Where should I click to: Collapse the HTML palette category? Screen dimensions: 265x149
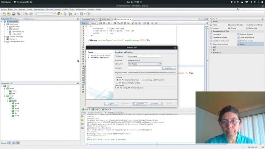click(x=211, y=22)
